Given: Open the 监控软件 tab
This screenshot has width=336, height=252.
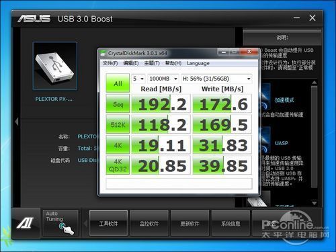Looking at the screenshot, I should (x=149, y=223).
